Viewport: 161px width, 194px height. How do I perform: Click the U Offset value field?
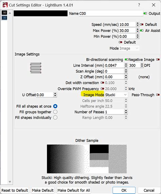(45, 95)
